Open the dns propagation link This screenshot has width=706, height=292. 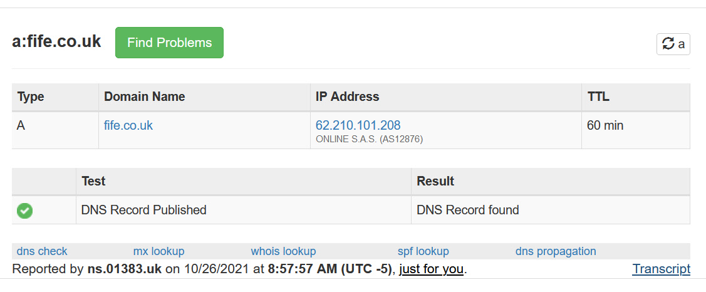point(556,251)
